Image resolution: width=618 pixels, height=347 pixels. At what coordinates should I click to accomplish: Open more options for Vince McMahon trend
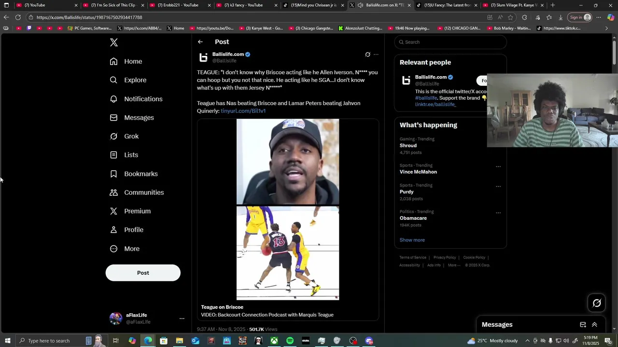tap(498, 167)
